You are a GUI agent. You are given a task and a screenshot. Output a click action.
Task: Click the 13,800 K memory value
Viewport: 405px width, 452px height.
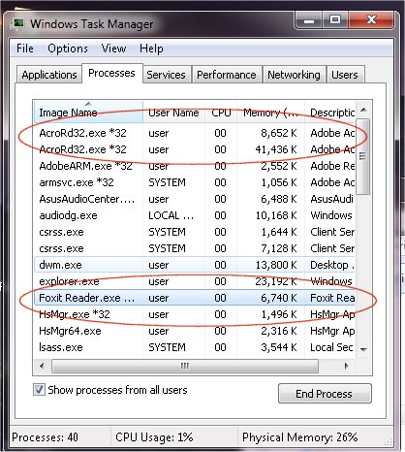coord(276,265)
